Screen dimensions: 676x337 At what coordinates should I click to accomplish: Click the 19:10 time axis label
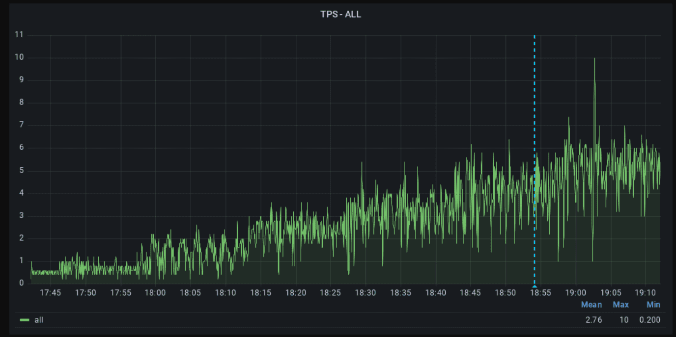(645, 293)
